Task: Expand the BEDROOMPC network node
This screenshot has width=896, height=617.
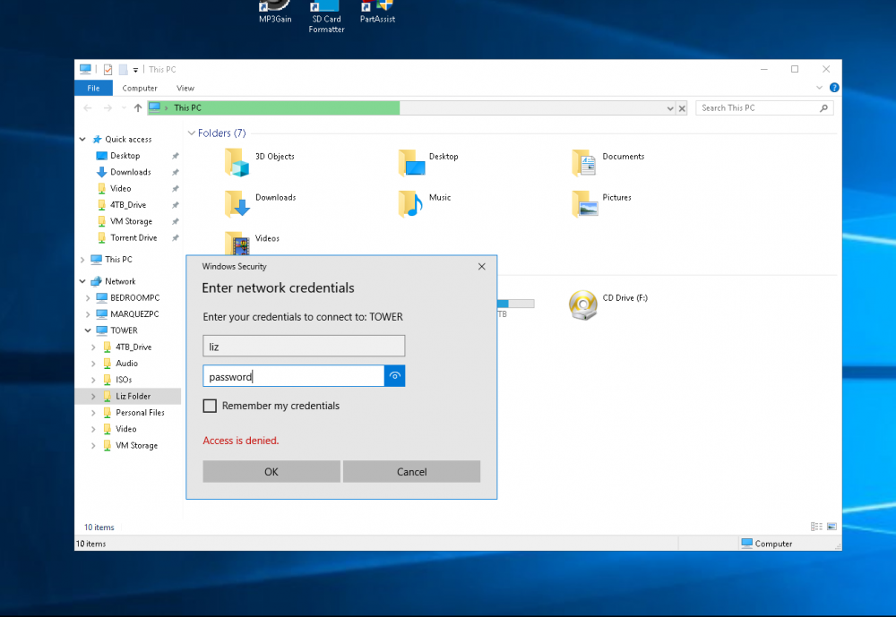Action: click(x=88, y=297)
